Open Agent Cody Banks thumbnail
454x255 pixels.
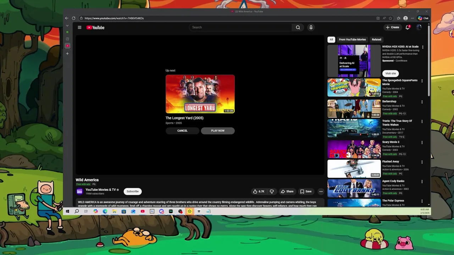(x=354, y=188)
